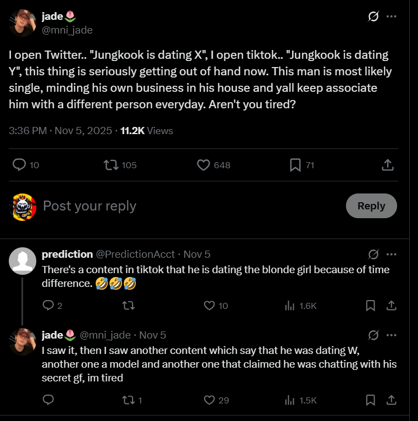Bookmark the main post with 71 bookmarks
The width and height of the screenshot is (418, 421).
[295, 165]
